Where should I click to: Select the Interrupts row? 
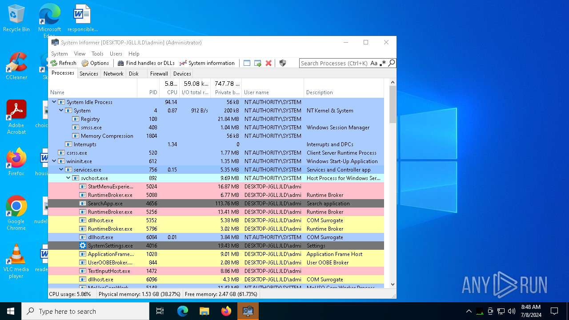[216, 144]
